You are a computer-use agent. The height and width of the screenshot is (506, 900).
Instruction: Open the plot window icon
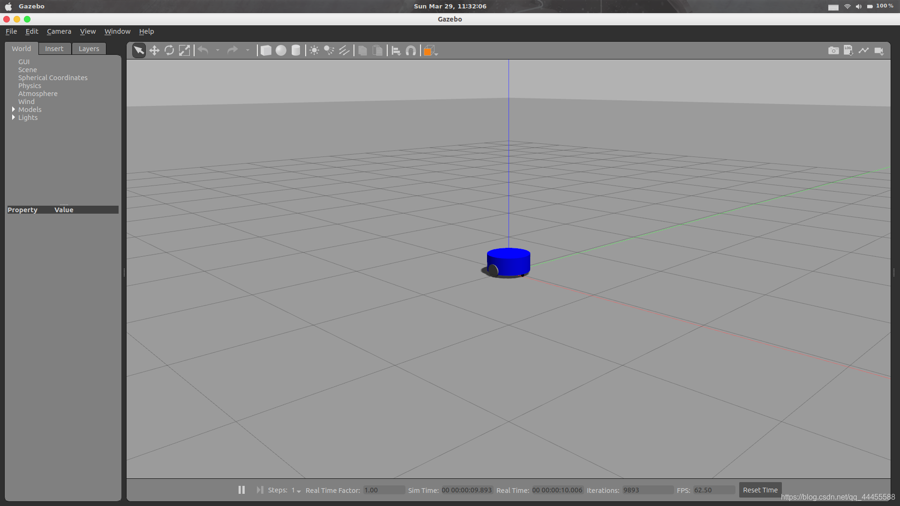(x=863, y=51)
